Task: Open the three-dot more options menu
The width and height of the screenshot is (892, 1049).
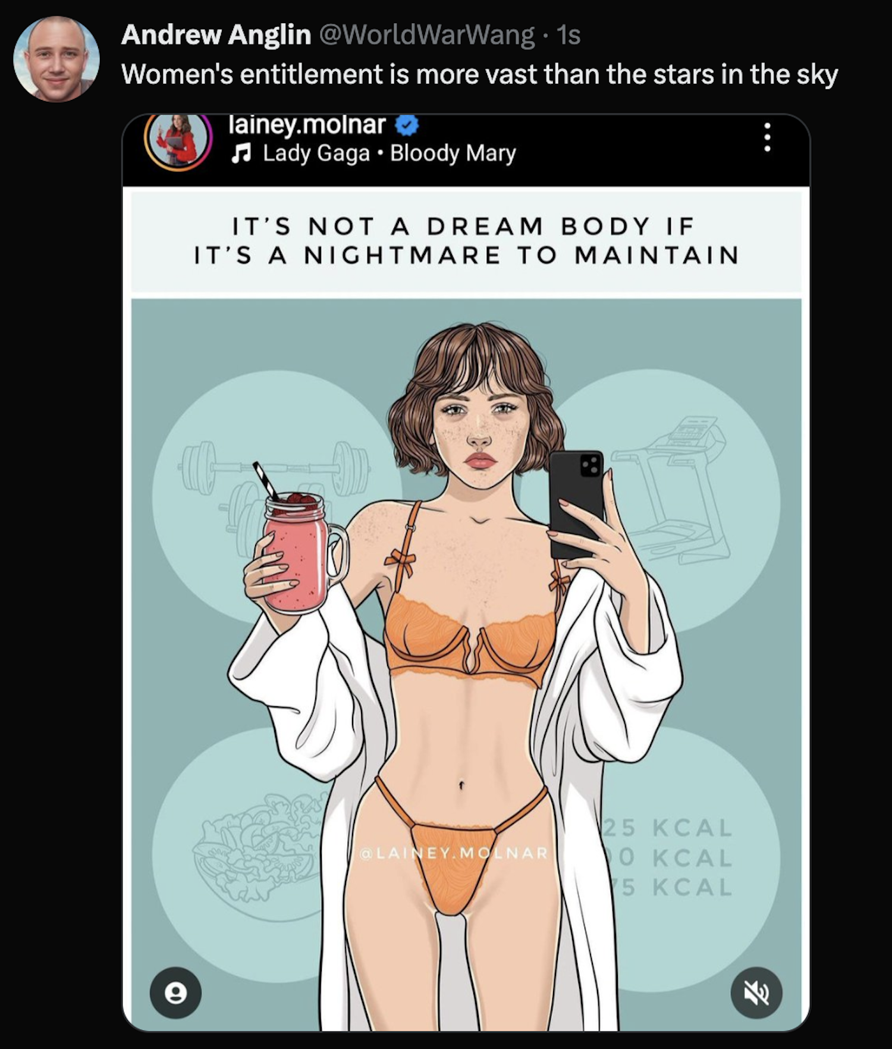Action: tap(767, 137)
